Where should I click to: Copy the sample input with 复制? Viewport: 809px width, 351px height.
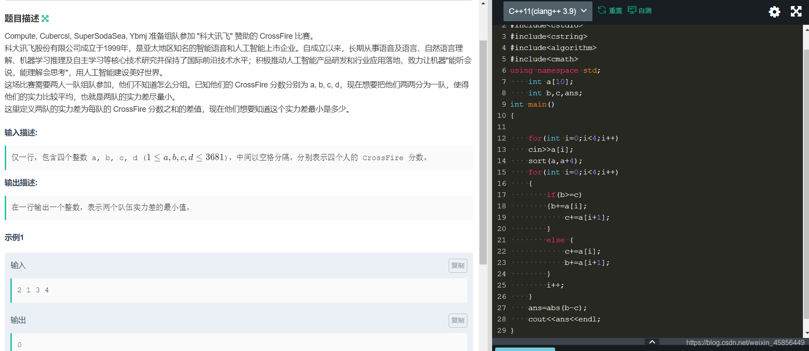click(x=458, y=265)
